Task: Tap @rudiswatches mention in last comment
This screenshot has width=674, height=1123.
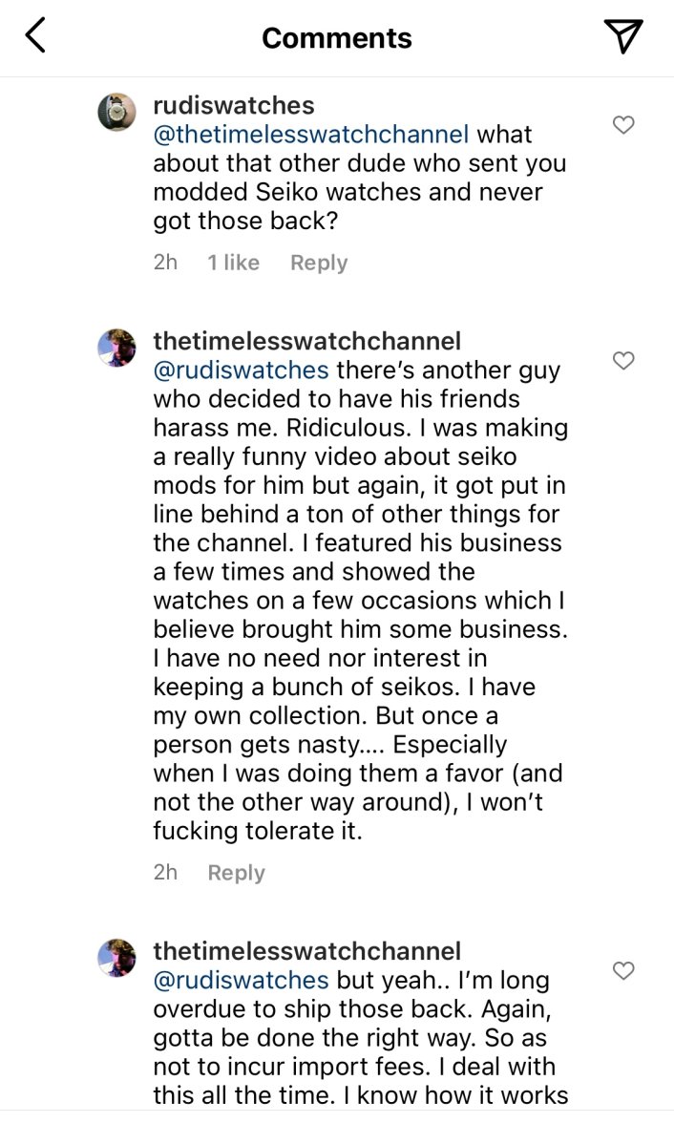Action: click(241, 981)
